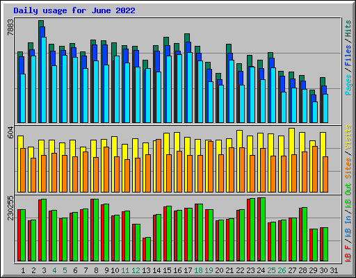Click day label 17 on the axis
The height and width of the screenshot is (278, 356).
(x=188, y=270)
